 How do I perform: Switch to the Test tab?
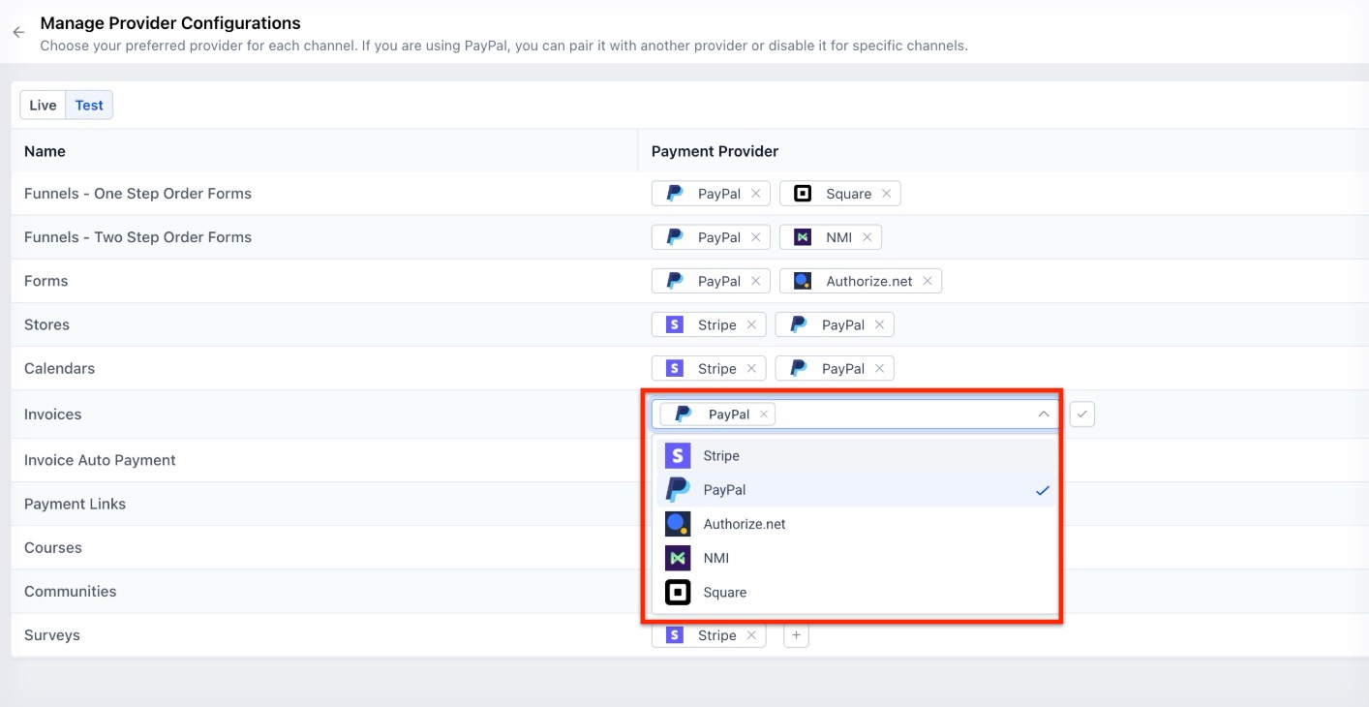click(89, 105)
